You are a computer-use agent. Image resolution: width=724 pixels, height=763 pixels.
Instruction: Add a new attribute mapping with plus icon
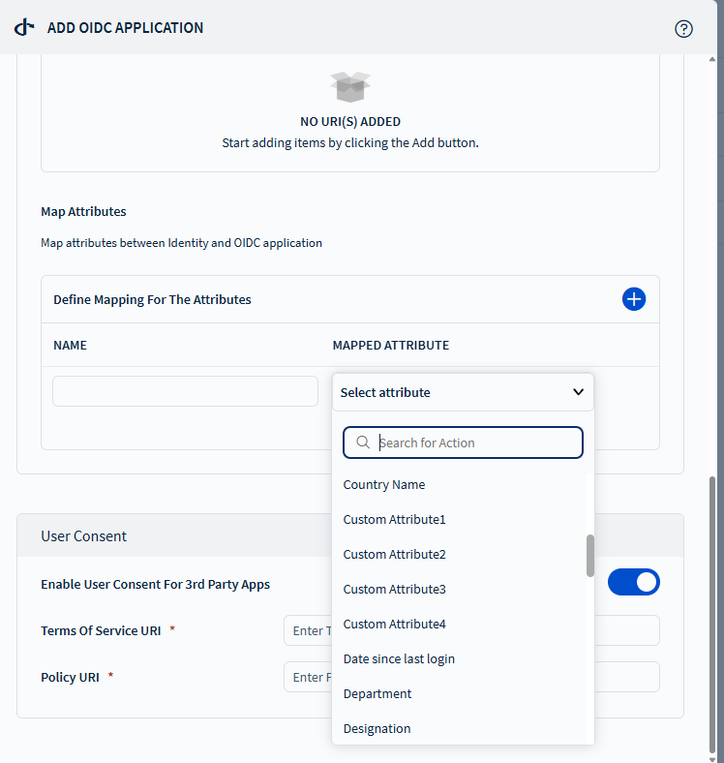click(x=633, y=299)
